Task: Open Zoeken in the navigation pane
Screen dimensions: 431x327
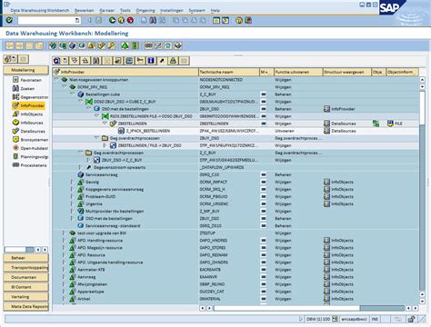Action: 27,89
